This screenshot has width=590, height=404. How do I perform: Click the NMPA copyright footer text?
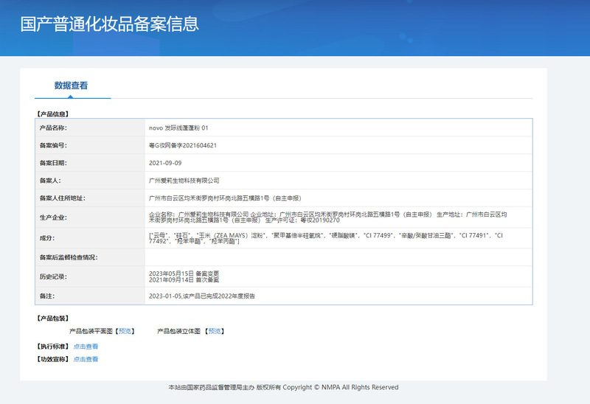click(283, 387)
